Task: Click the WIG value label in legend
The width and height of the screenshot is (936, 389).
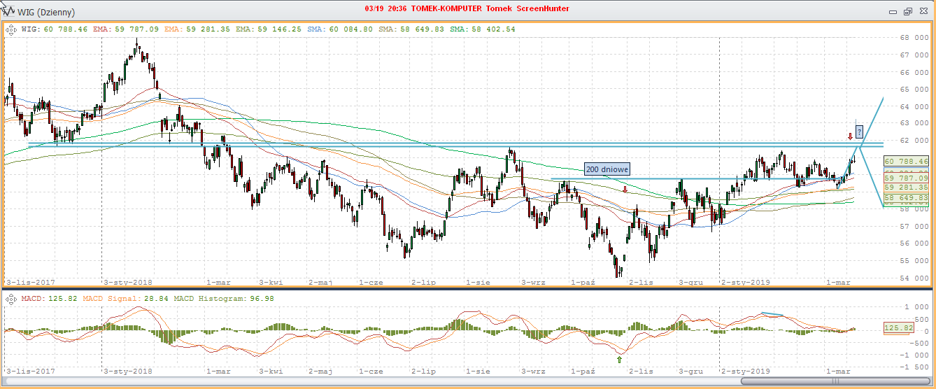Action: (55, 29)
